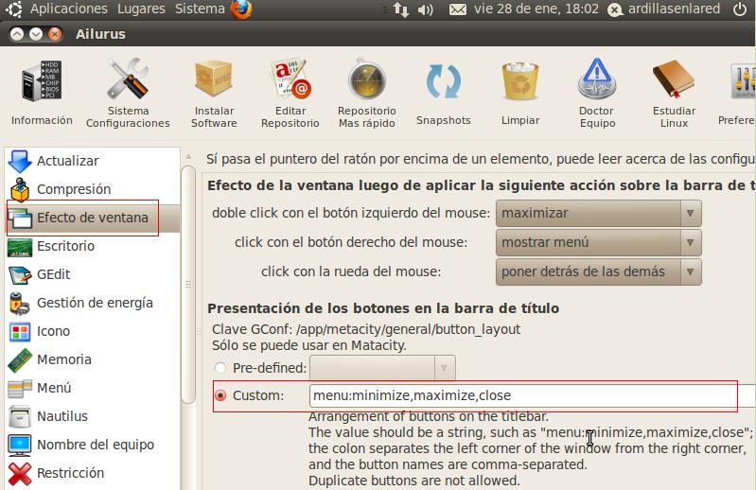Click Memoria RAM chip icon
This screenshot has height=490, width=756.
click(20, 359)
